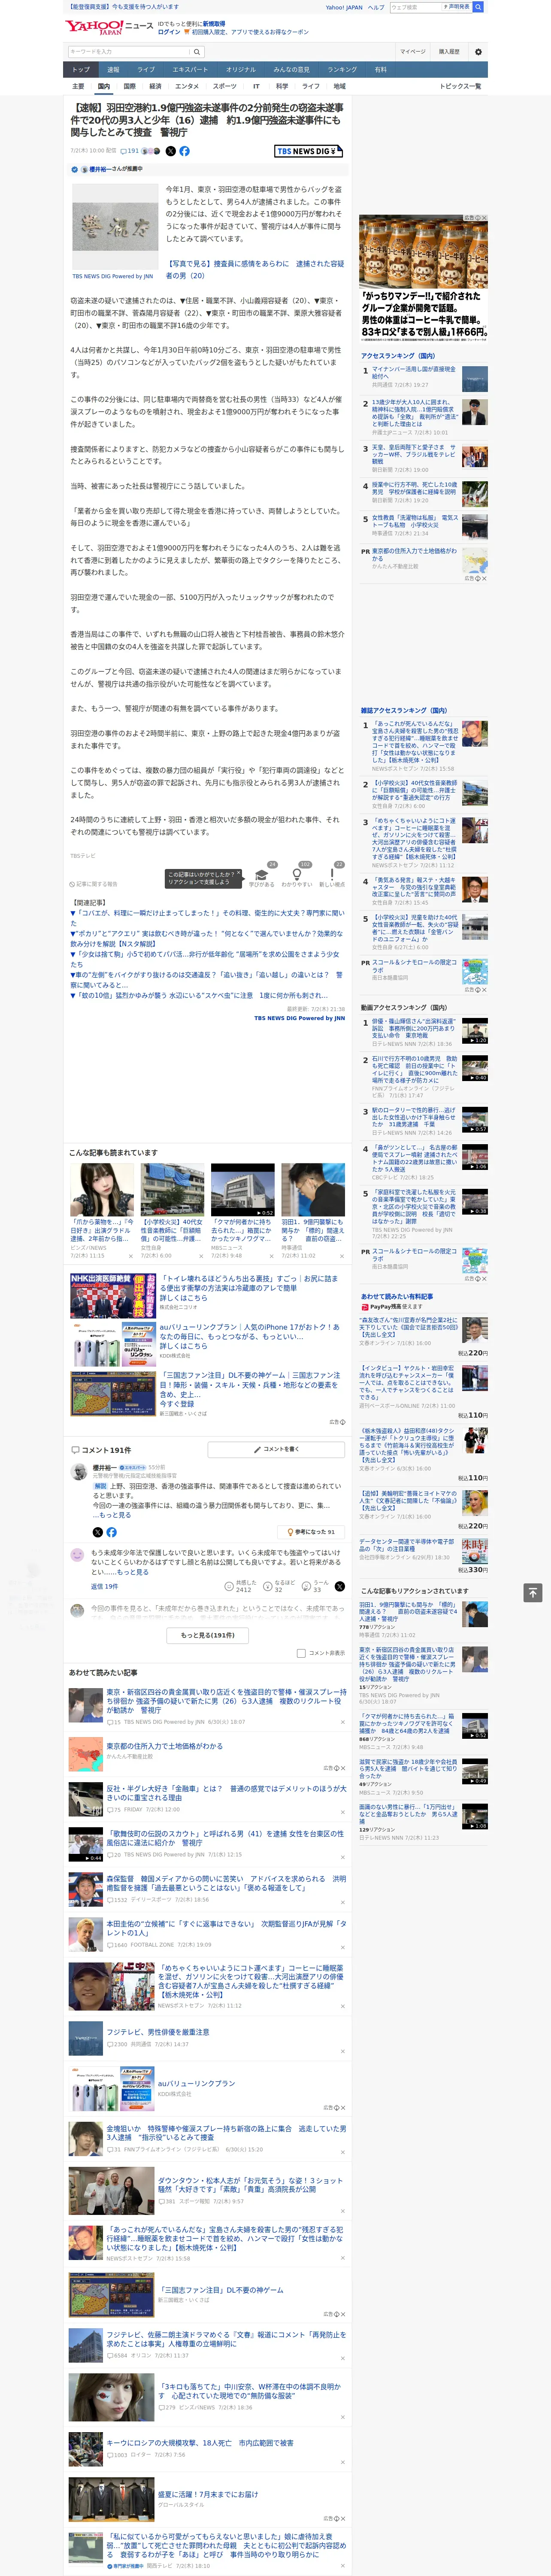Share the article on Facebook below the headline
The width and height of the screenshot is (551, 2576).
tap(184, 151)
